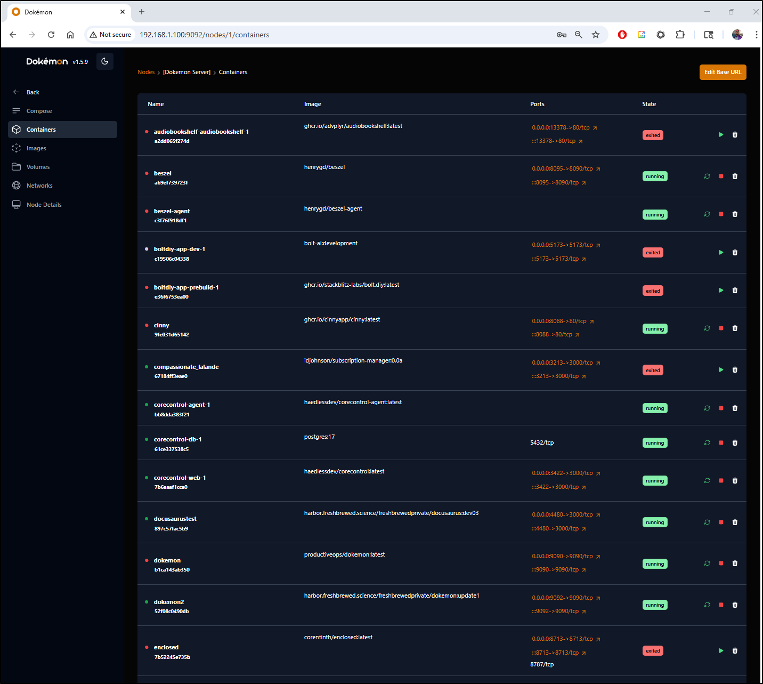Screen dimensions: 763x684
Task: Stop the corecontrol-web-1 container
Action: point(721,481)
